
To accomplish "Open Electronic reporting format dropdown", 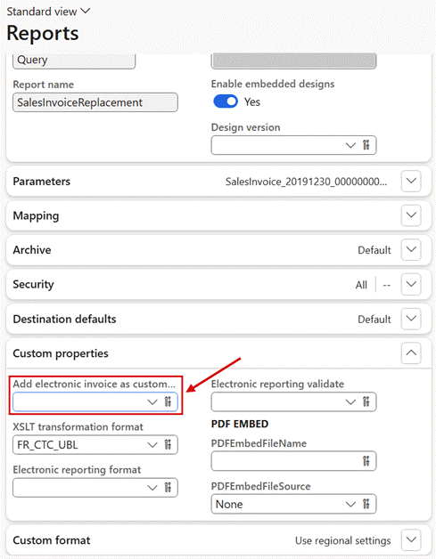I will coord(152,488).
